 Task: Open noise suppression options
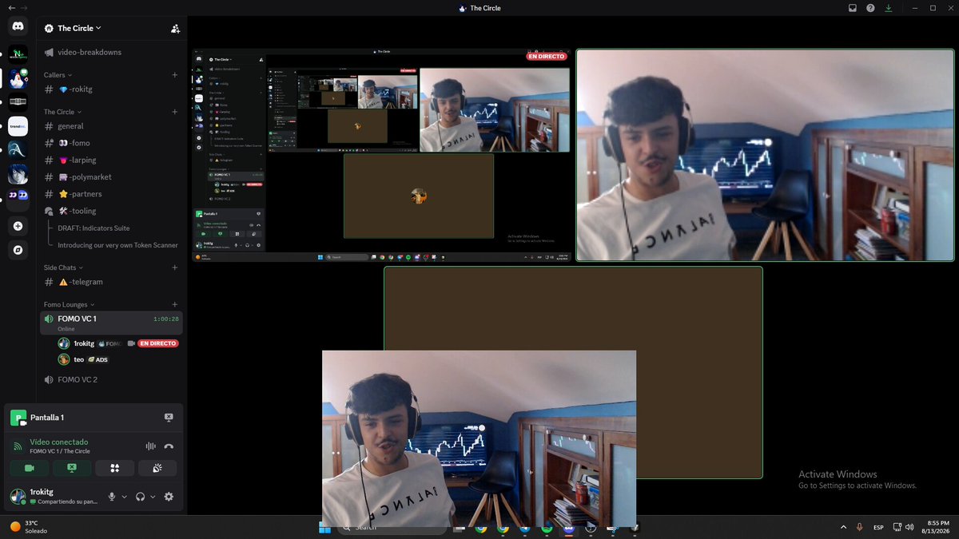pos(150,446)
